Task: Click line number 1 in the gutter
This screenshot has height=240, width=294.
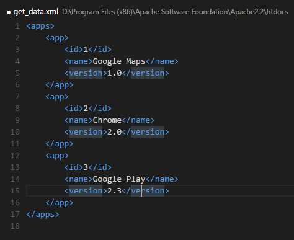Action: coord(17,26)
